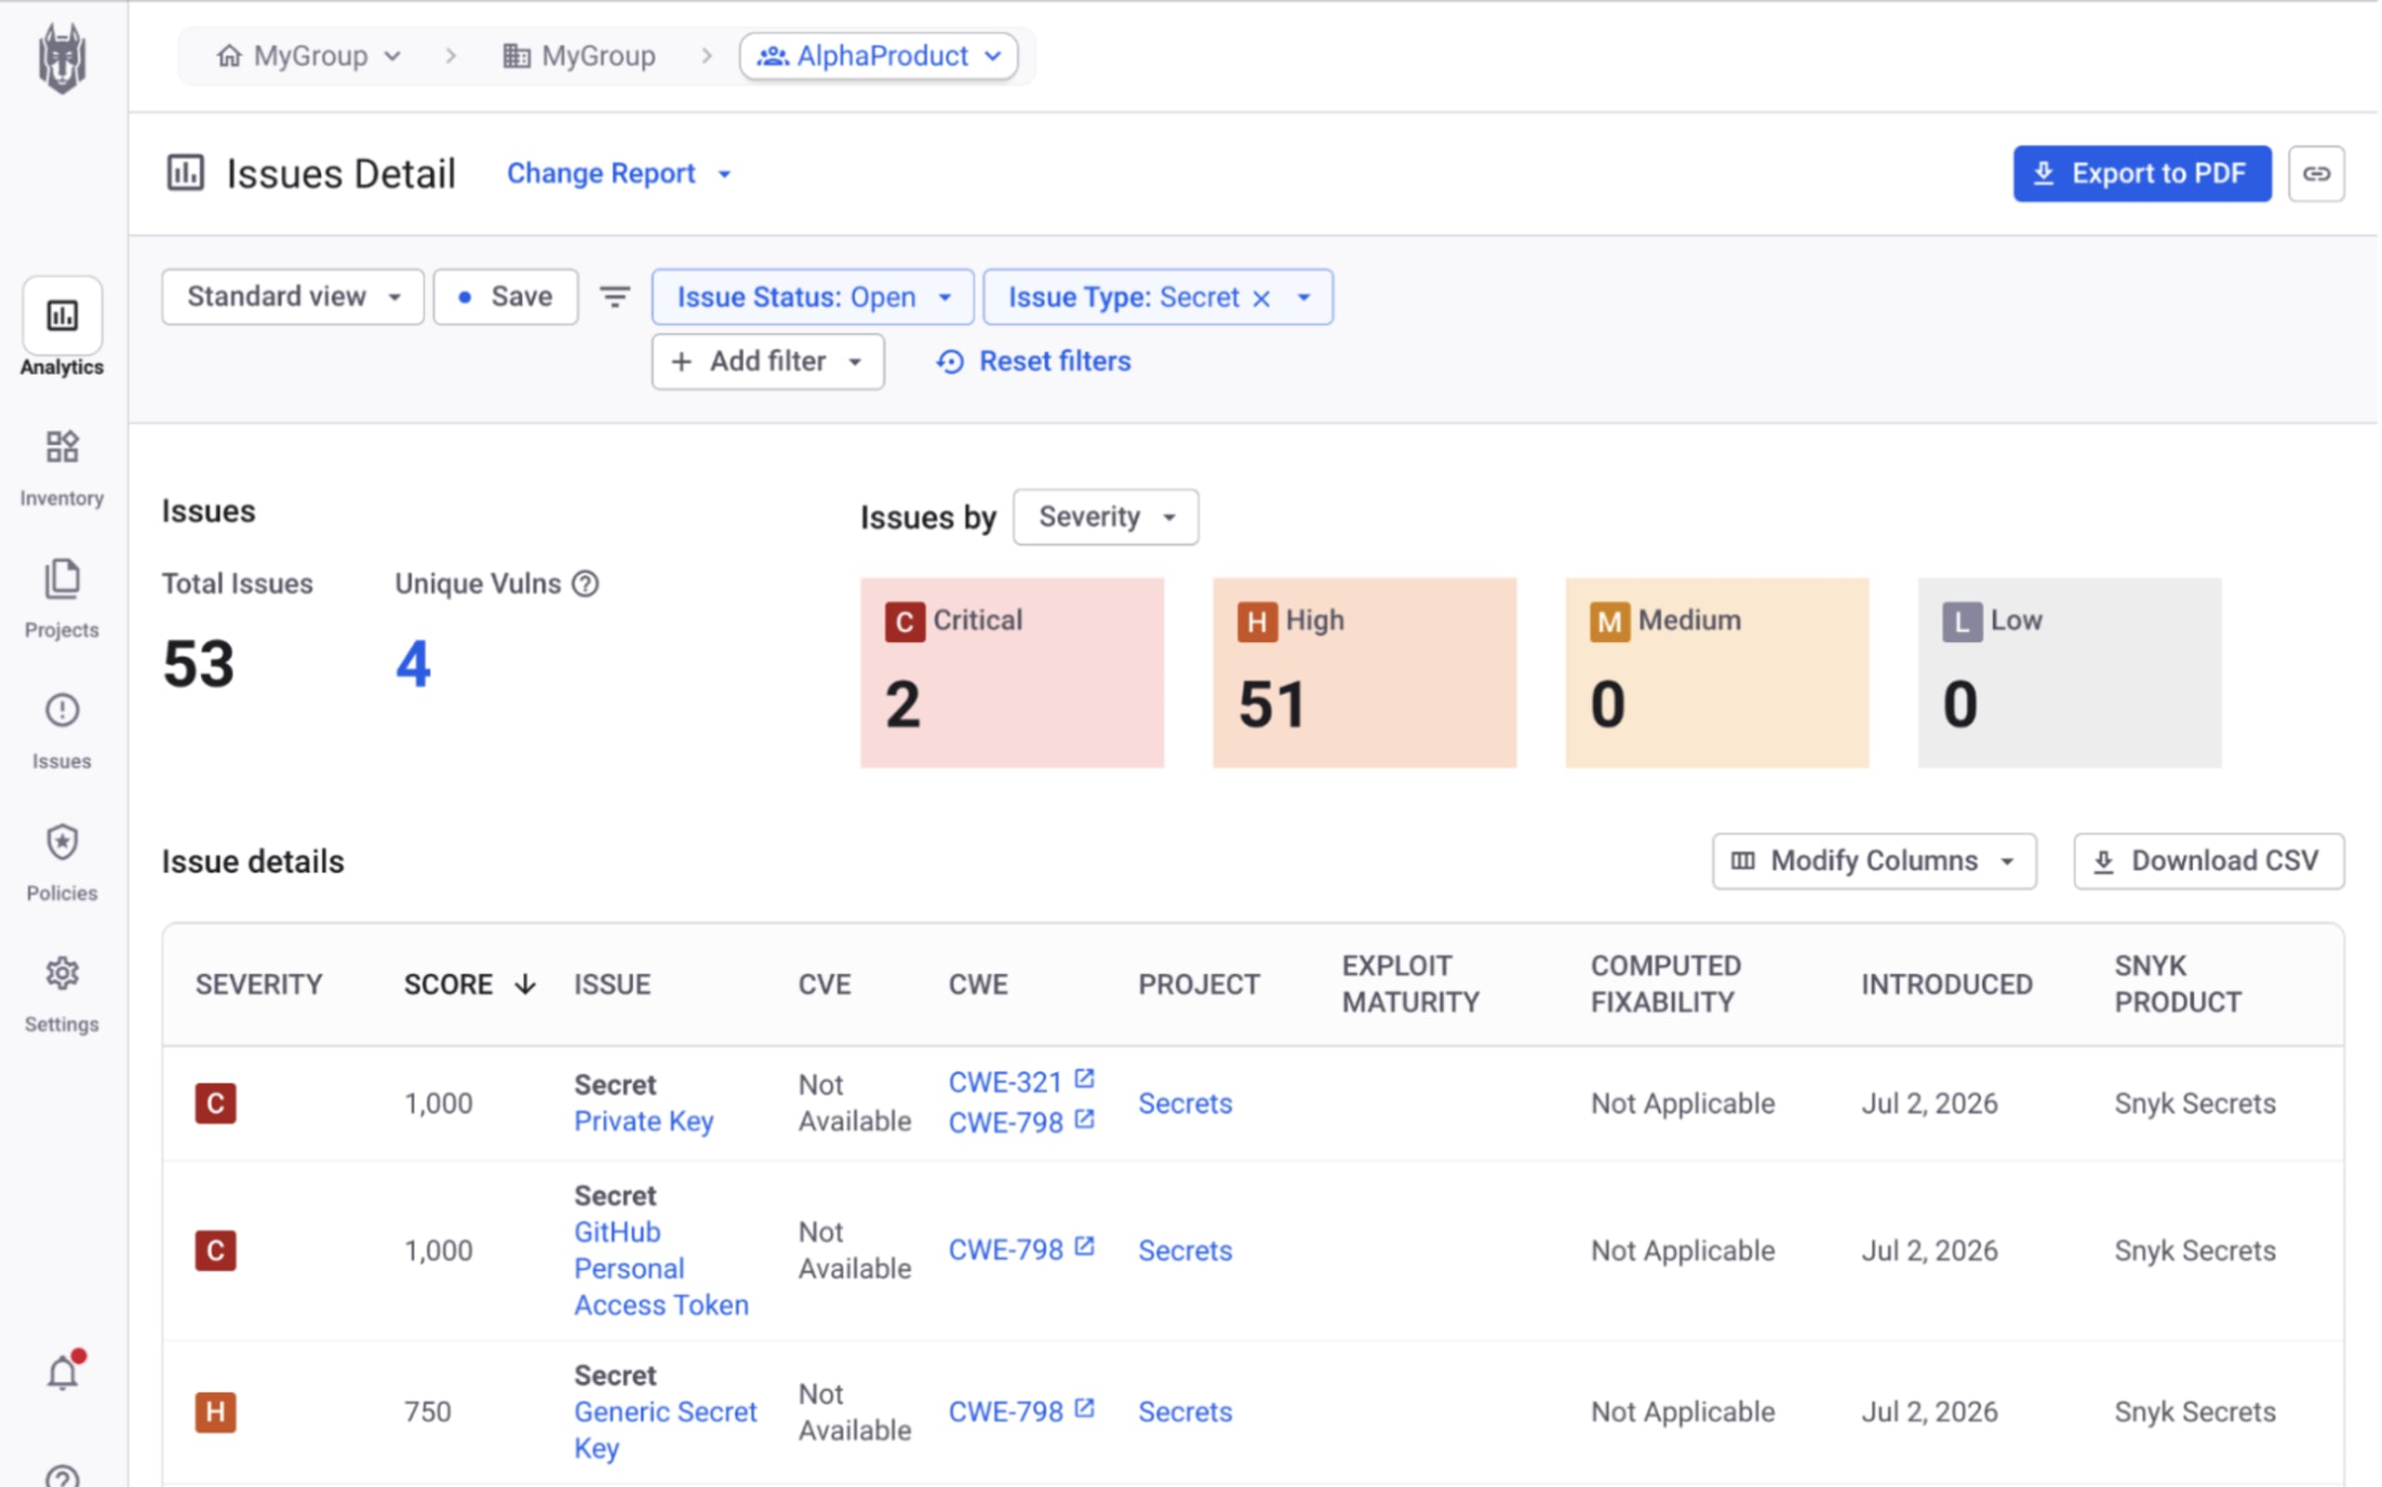Open the AlphaProduct organization switcher
Viewport: 2382px width, 1487px height.
[880, 56]
